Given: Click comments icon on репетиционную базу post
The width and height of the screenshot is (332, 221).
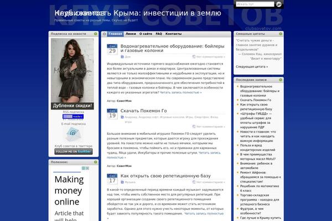Looking at the screenshot, I should coord(194,182).
